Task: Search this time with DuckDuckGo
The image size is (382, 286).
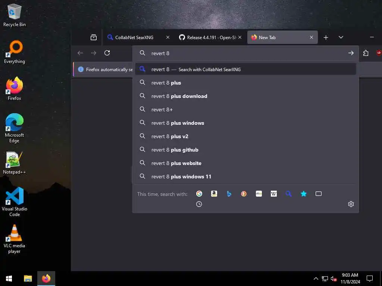Action: [244, 194]
